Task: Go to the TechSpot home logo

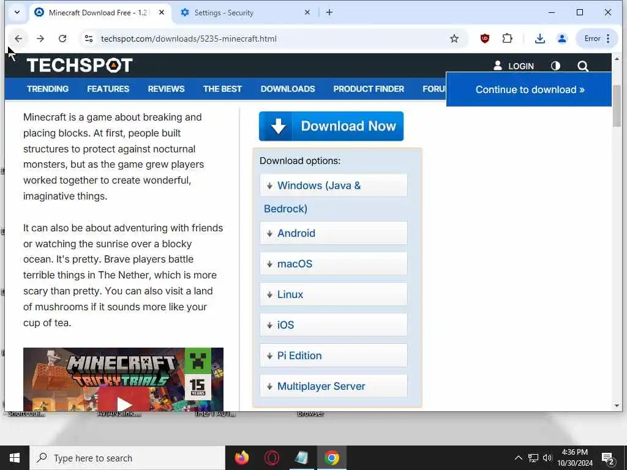Action: point(79,65)
